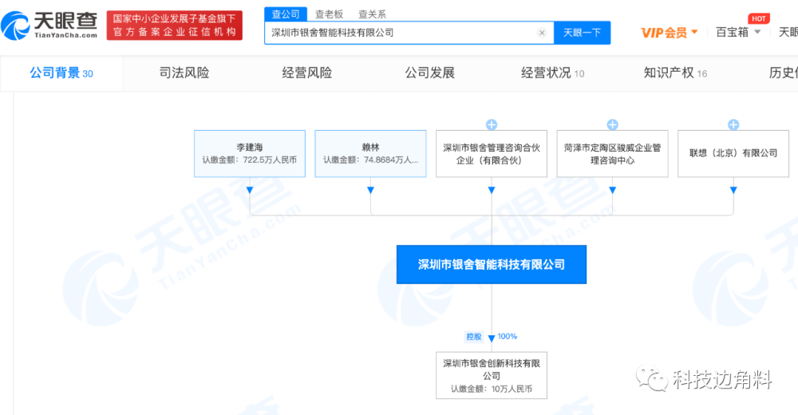Expand the plus icon above 联想（北京）有限公司
The width and height of the screenshot is (798, 415).
733,125
